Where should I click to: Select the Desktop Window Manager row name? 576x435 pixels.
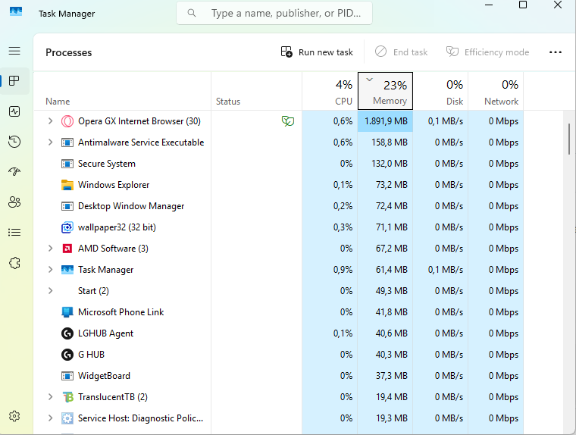[131, 206]
